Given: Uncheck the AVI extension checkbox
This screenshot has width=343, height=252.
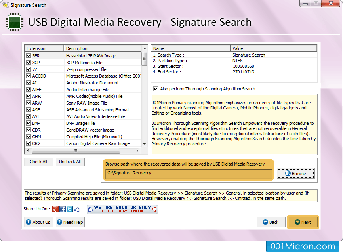Looking at the screenshot, I should click(29, 116).
